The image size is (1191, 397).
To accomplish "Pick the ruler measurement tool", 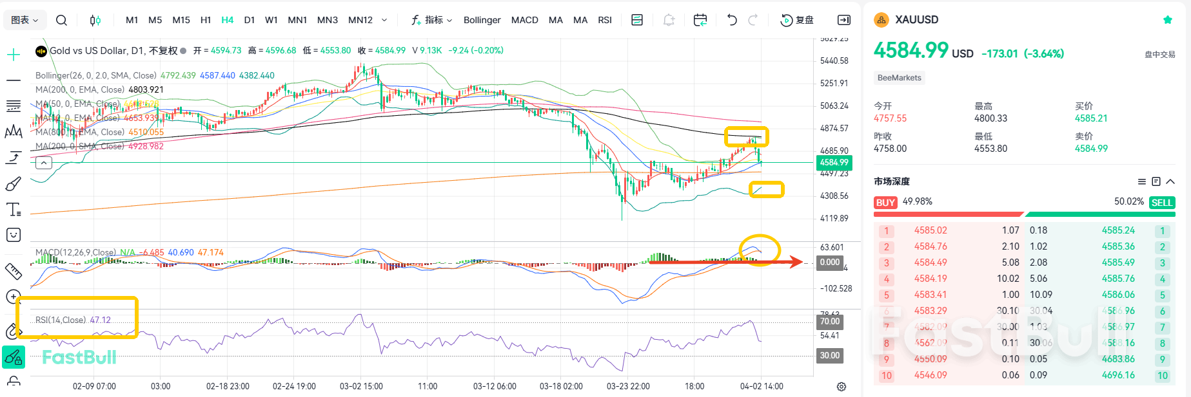I will tap(14, 271).
